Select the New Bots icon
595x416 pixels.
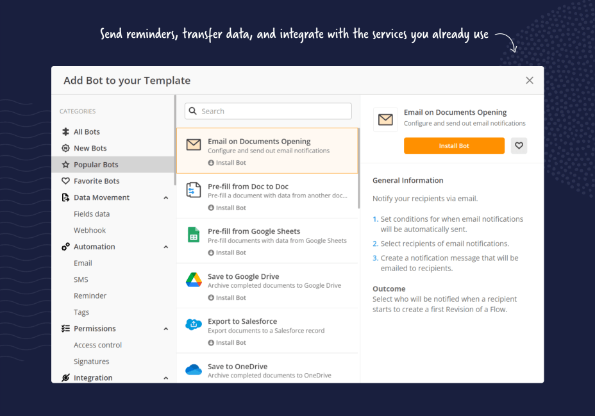click(65, 148)
